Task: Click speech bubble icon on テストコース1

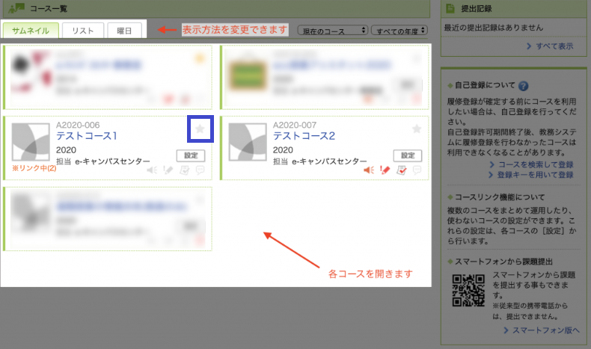Action: 200,170
